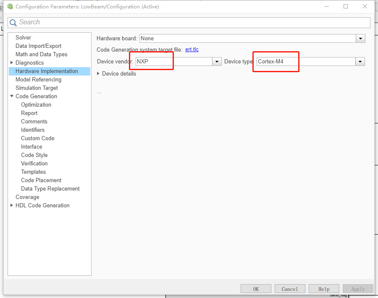Open the ert.tlc system target file link
This screenshot has width=378, height=298.
point(192,50)
